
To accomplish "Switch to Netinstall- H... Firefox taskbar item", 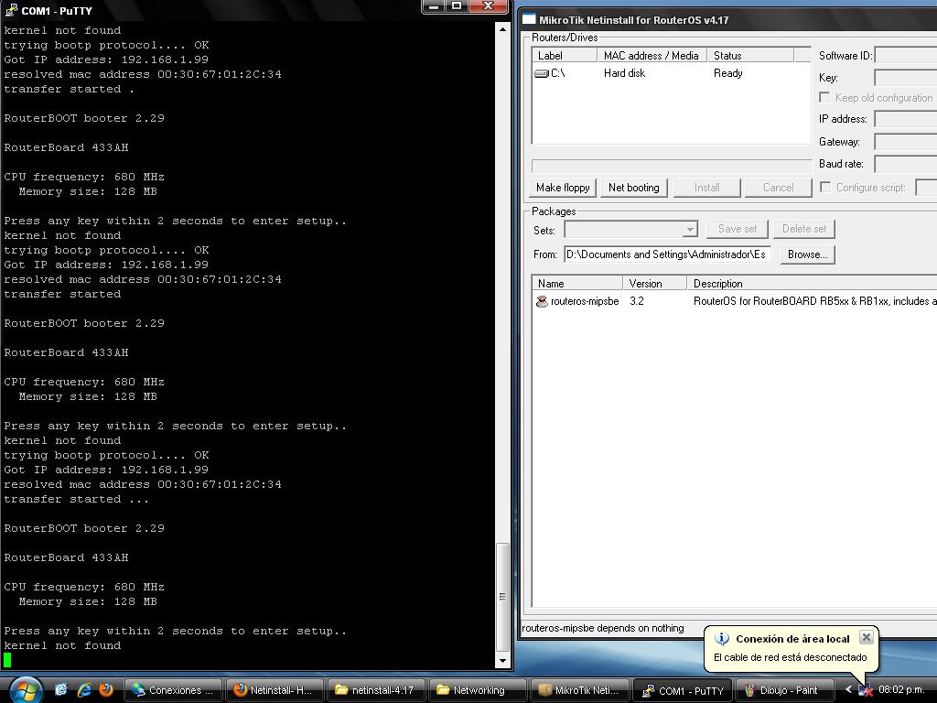I will coord(275,690).
